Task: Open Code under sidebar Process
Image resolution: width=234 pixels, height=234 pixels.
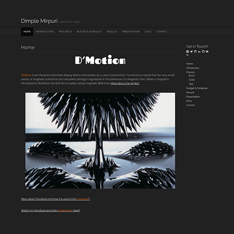Action: pyautogui.click(x=191, y=80)
